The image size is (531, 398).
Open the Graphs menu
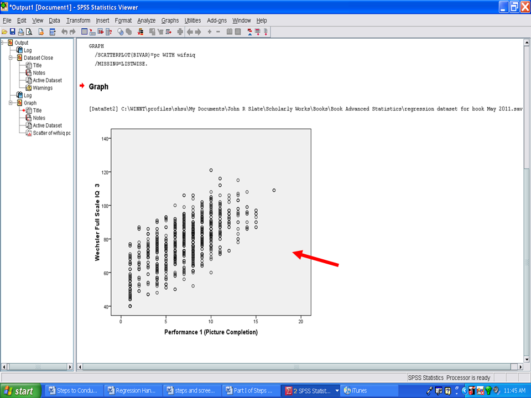pyautogui.click(x=170, y=20)
